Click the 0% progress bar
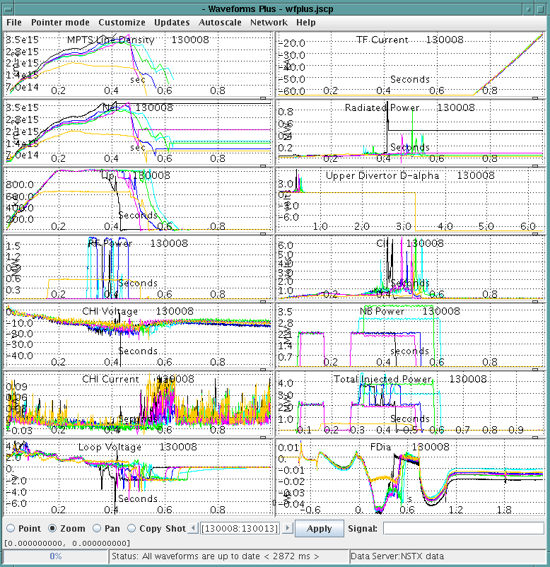 (x=55, y=556)
